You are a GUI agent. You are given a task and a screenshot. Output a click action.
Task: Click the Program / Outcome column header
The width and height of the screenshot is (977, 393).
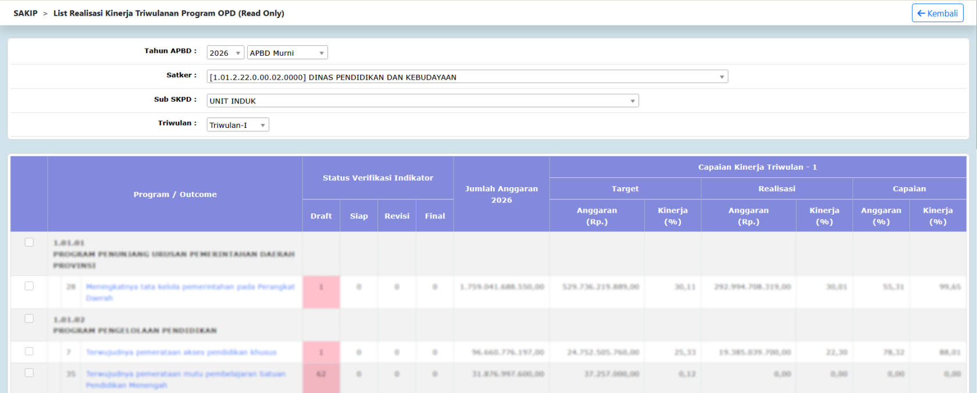click(175, 194)
